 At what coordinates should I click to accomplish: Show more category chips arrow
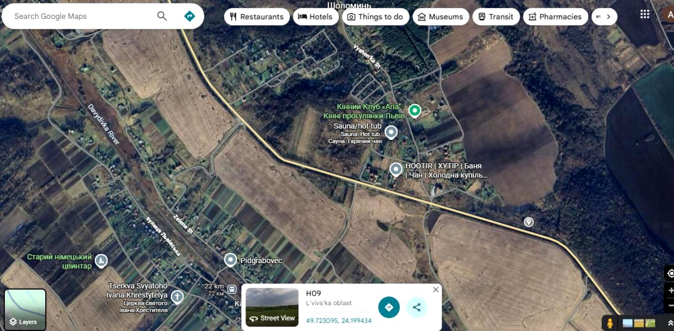tap(609, 17)
